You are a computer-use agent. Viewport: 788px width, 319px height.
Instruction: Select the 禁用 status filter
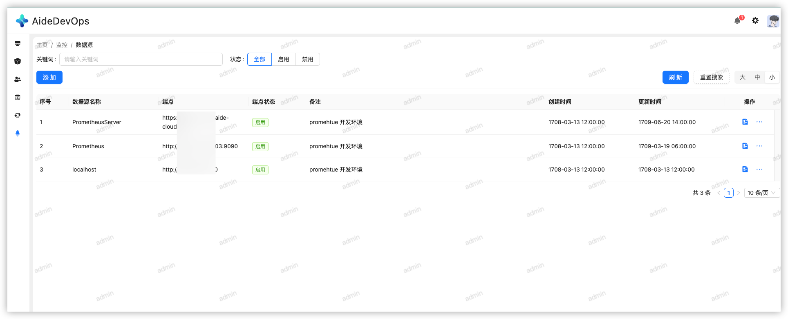[308, 59]
